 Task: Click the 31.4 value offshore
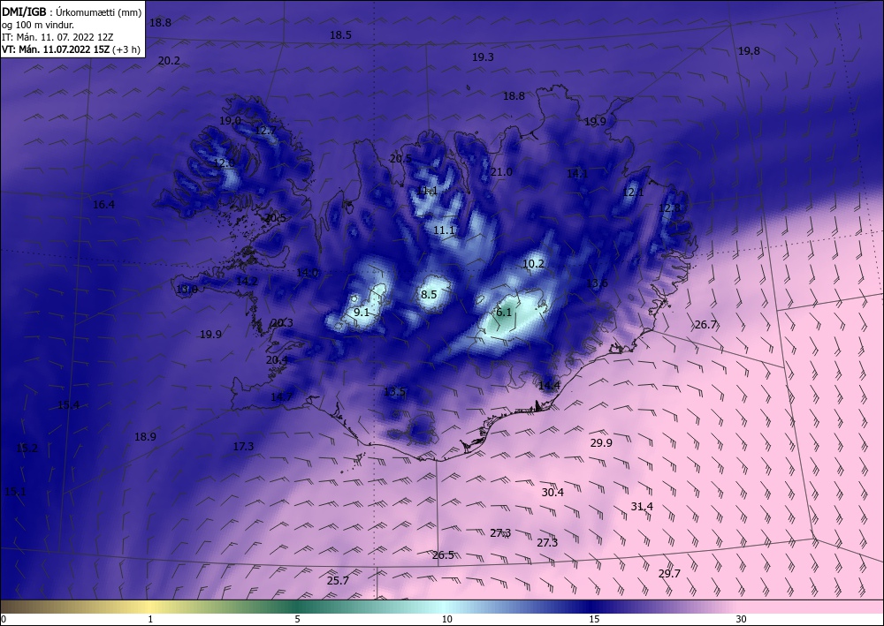coord(642,507)
